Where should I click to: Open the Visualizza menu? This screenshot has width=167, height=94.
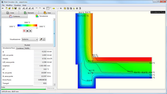click(17, 5)
